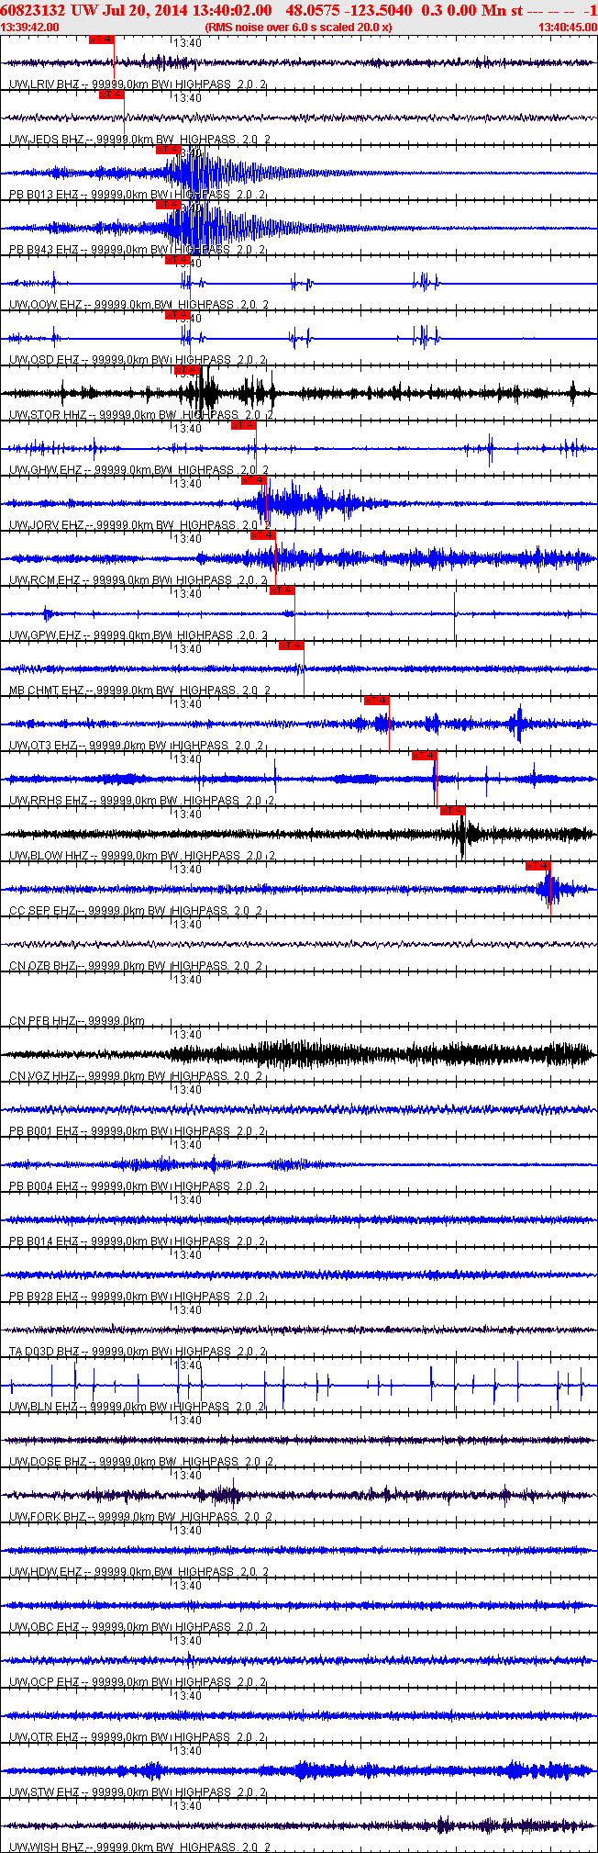
Task: Select the pick flag on the UW.LRIV BHZ trace
Action: [102, 39]
